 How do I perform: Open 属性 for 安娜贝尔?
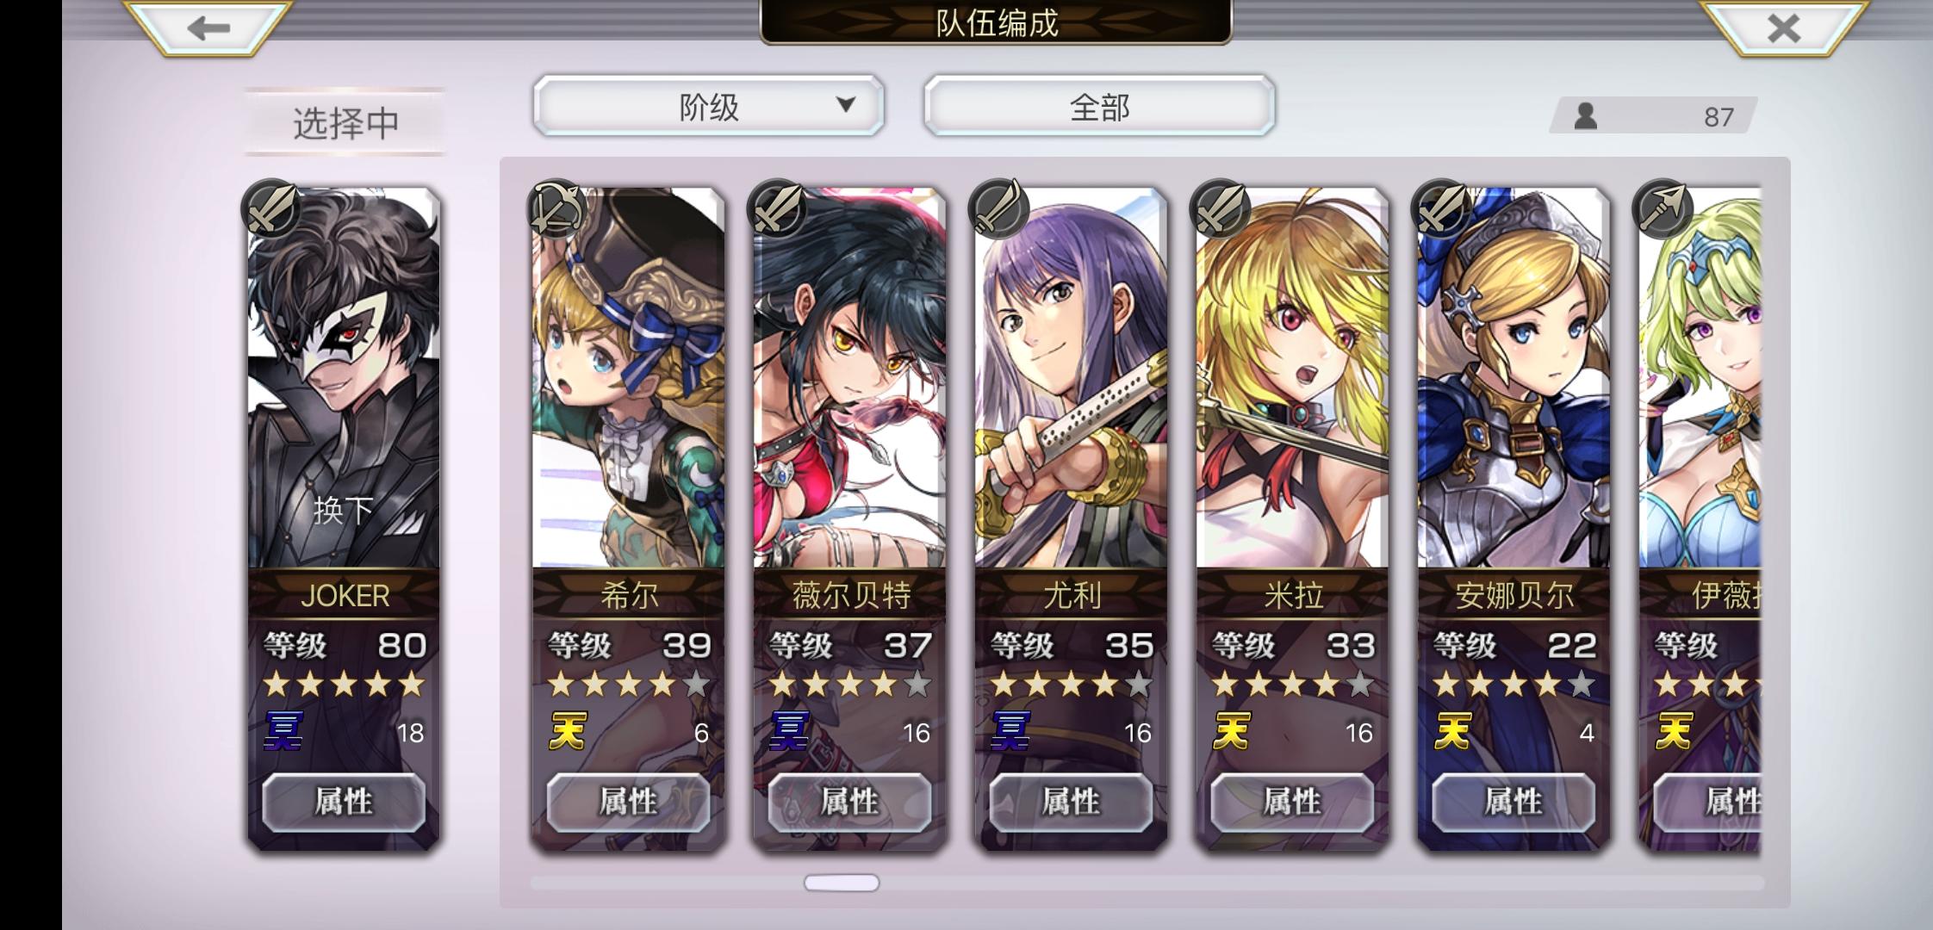coord(1513,802)
